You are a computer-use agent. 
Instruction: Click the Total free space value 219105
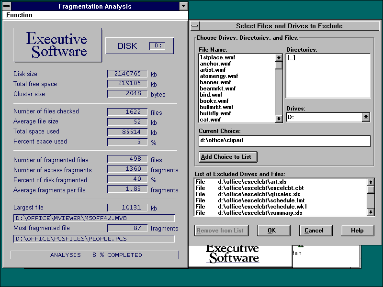coord(127,83)
